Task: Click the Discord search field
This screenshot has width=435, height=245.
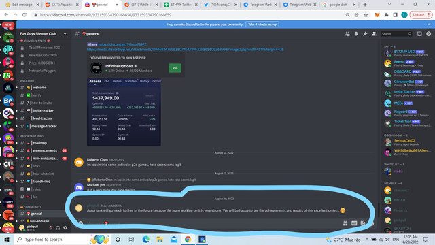Action: coord(396,34)
